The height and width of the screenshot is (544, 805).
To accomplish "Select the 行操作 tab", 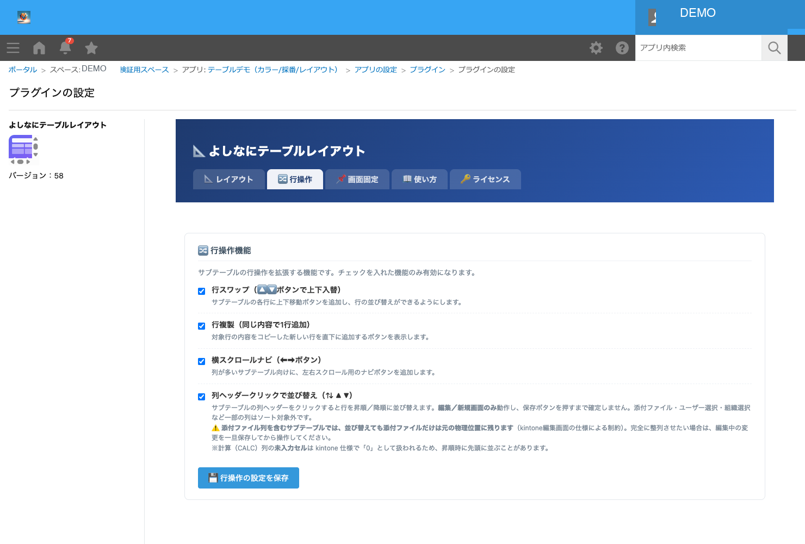I will [x=295, y=179].
